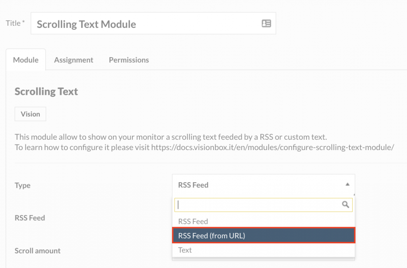Click the magnifier icon in dropdown search

[345, 204]
